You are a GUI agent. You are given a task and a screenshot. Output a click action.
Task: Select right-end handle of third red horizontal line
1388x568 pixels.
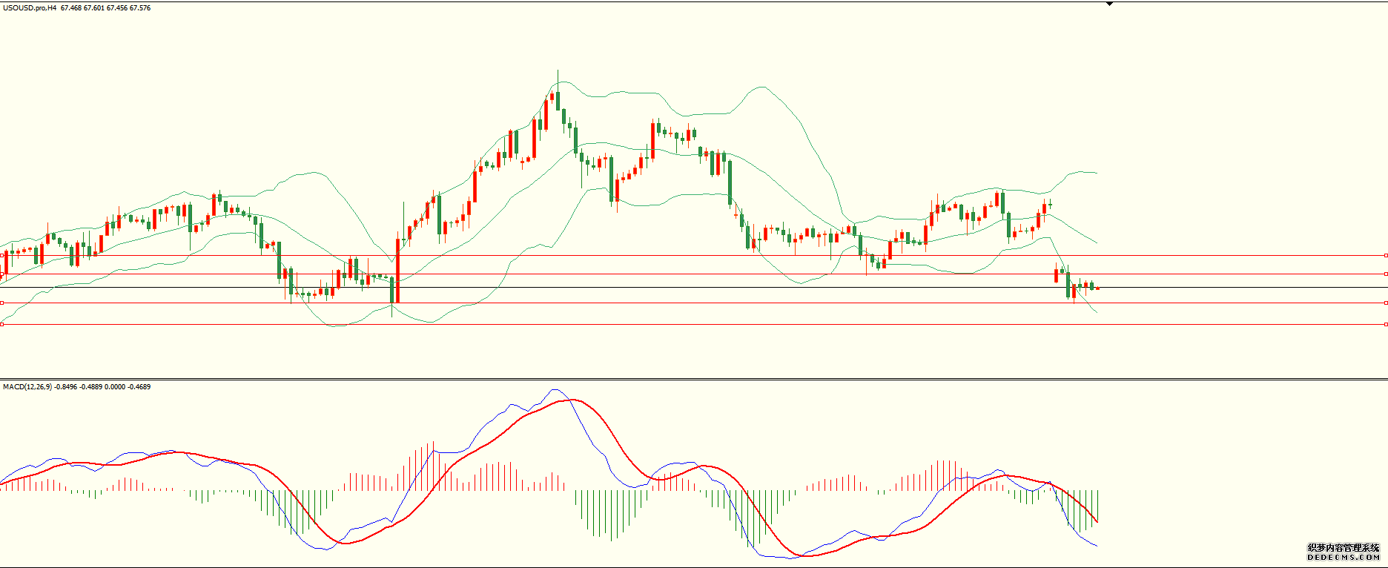pyautogui.click(x=1386, y=303)
